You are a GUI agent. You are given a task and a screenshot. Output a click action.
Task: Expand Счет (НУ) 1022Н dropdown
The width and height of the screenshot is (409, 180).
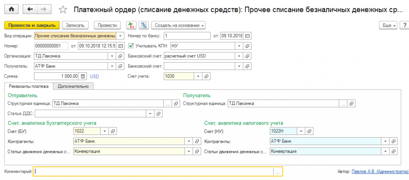point(301,131)
